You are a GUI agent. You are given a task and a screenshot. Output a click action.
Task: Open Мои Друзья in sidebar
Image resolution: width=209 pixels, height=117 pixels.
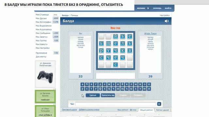pos(41,18)
